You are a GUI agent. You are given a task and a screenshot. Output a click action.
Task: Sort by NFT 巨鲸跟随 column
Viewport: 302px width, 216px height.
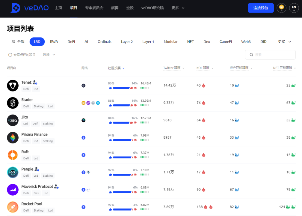tap(284, 68)
